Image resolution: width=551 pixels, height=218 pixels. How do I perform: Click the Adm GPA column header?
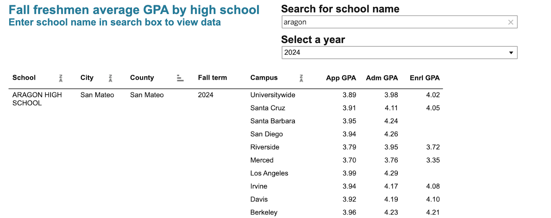tap(382, 78)
